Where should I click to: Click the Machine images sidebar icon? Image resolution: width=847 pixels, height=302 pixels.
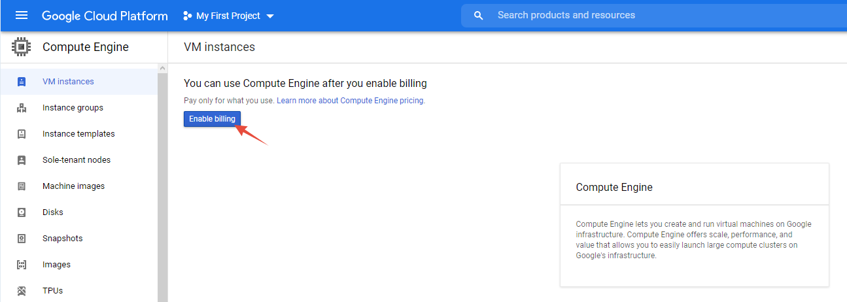[x=22, y=186]
